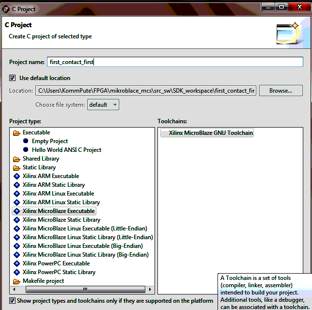Select Xilinx MicroBlaze Executable
This screenshot has width=312, height=310.
pyautogui.click(x=59, y=211)
